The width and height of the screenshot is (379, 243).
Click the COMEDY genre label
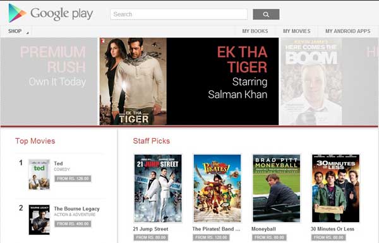tap(62, 169)
